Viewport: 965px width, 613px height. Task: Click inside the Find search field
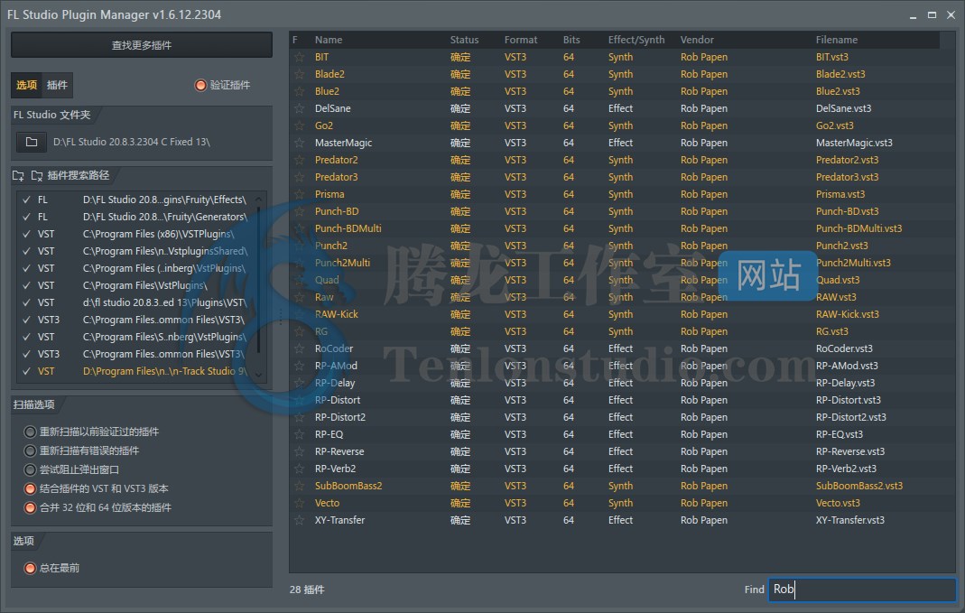(x=861, y=590)
